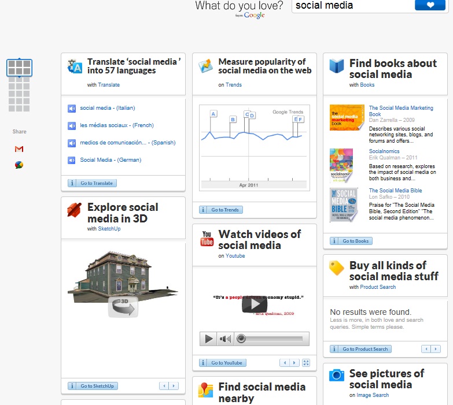Open the 'Socialnomics' title link
Viewport: 453px width, 405px height.
384,151
